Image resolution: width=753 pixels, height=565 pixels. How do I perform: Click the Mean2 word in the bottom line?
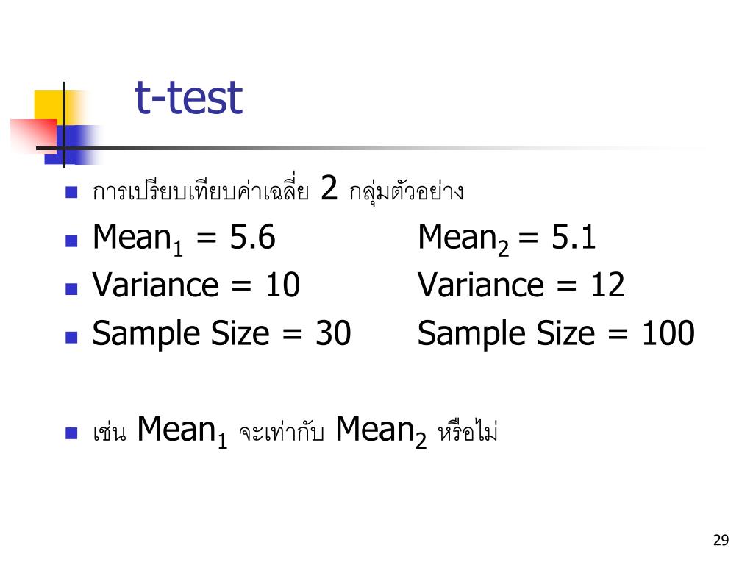pos(381,431)
